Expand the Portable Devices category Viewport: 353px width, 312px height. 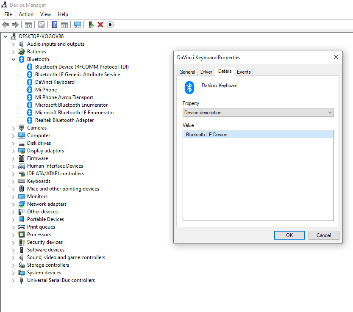(x=13, y=220)
